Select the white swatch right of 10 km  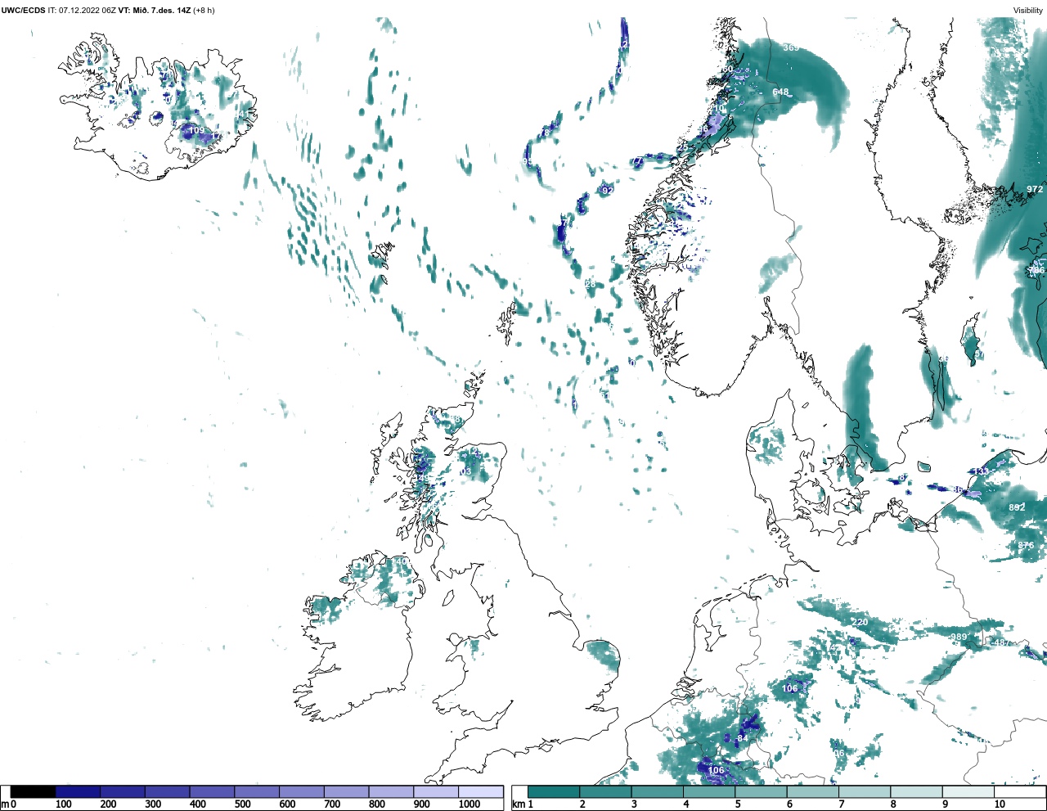click(1019, 791)
